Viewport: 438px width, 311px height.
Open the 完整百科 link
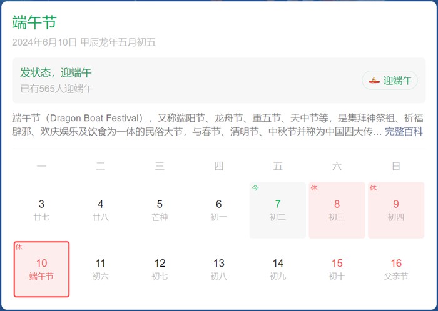pos(404,132)
